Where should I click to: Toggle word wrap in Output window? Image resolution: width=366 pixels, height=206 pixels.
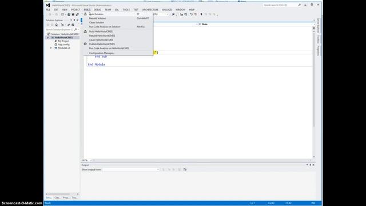coord(185,169)
